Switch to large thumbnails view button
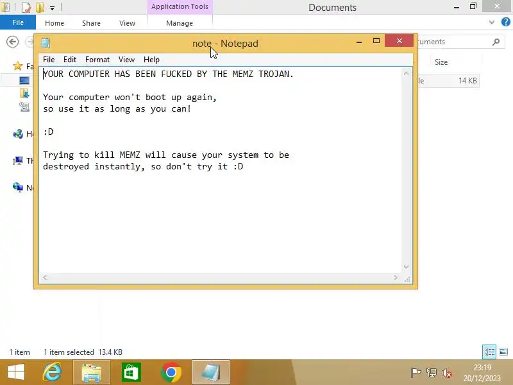Image resolution: width=513 pixels, height=385 pixels. [503, 352]
